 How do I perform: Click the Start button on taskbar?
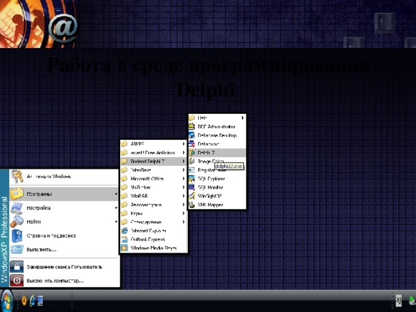8,300
